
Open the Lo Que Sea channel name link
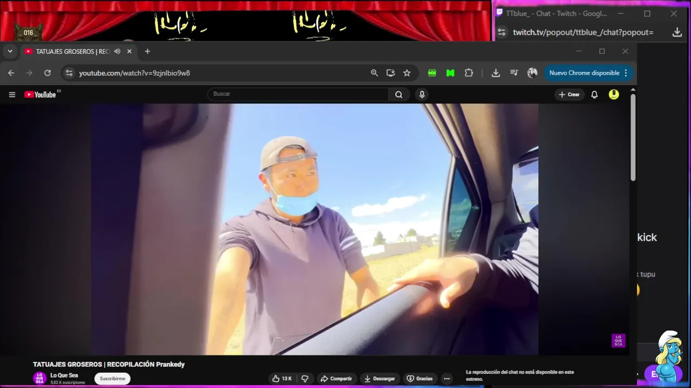64,376
